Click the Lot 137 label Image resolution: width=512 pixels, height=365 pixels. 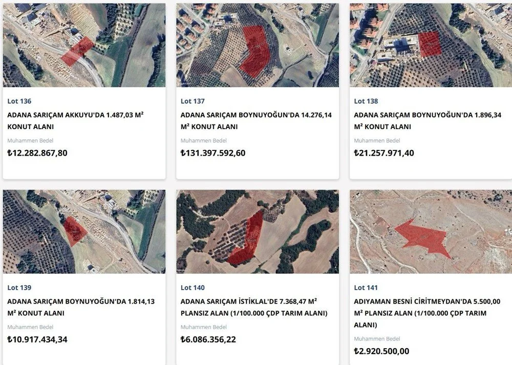(193, 101)
